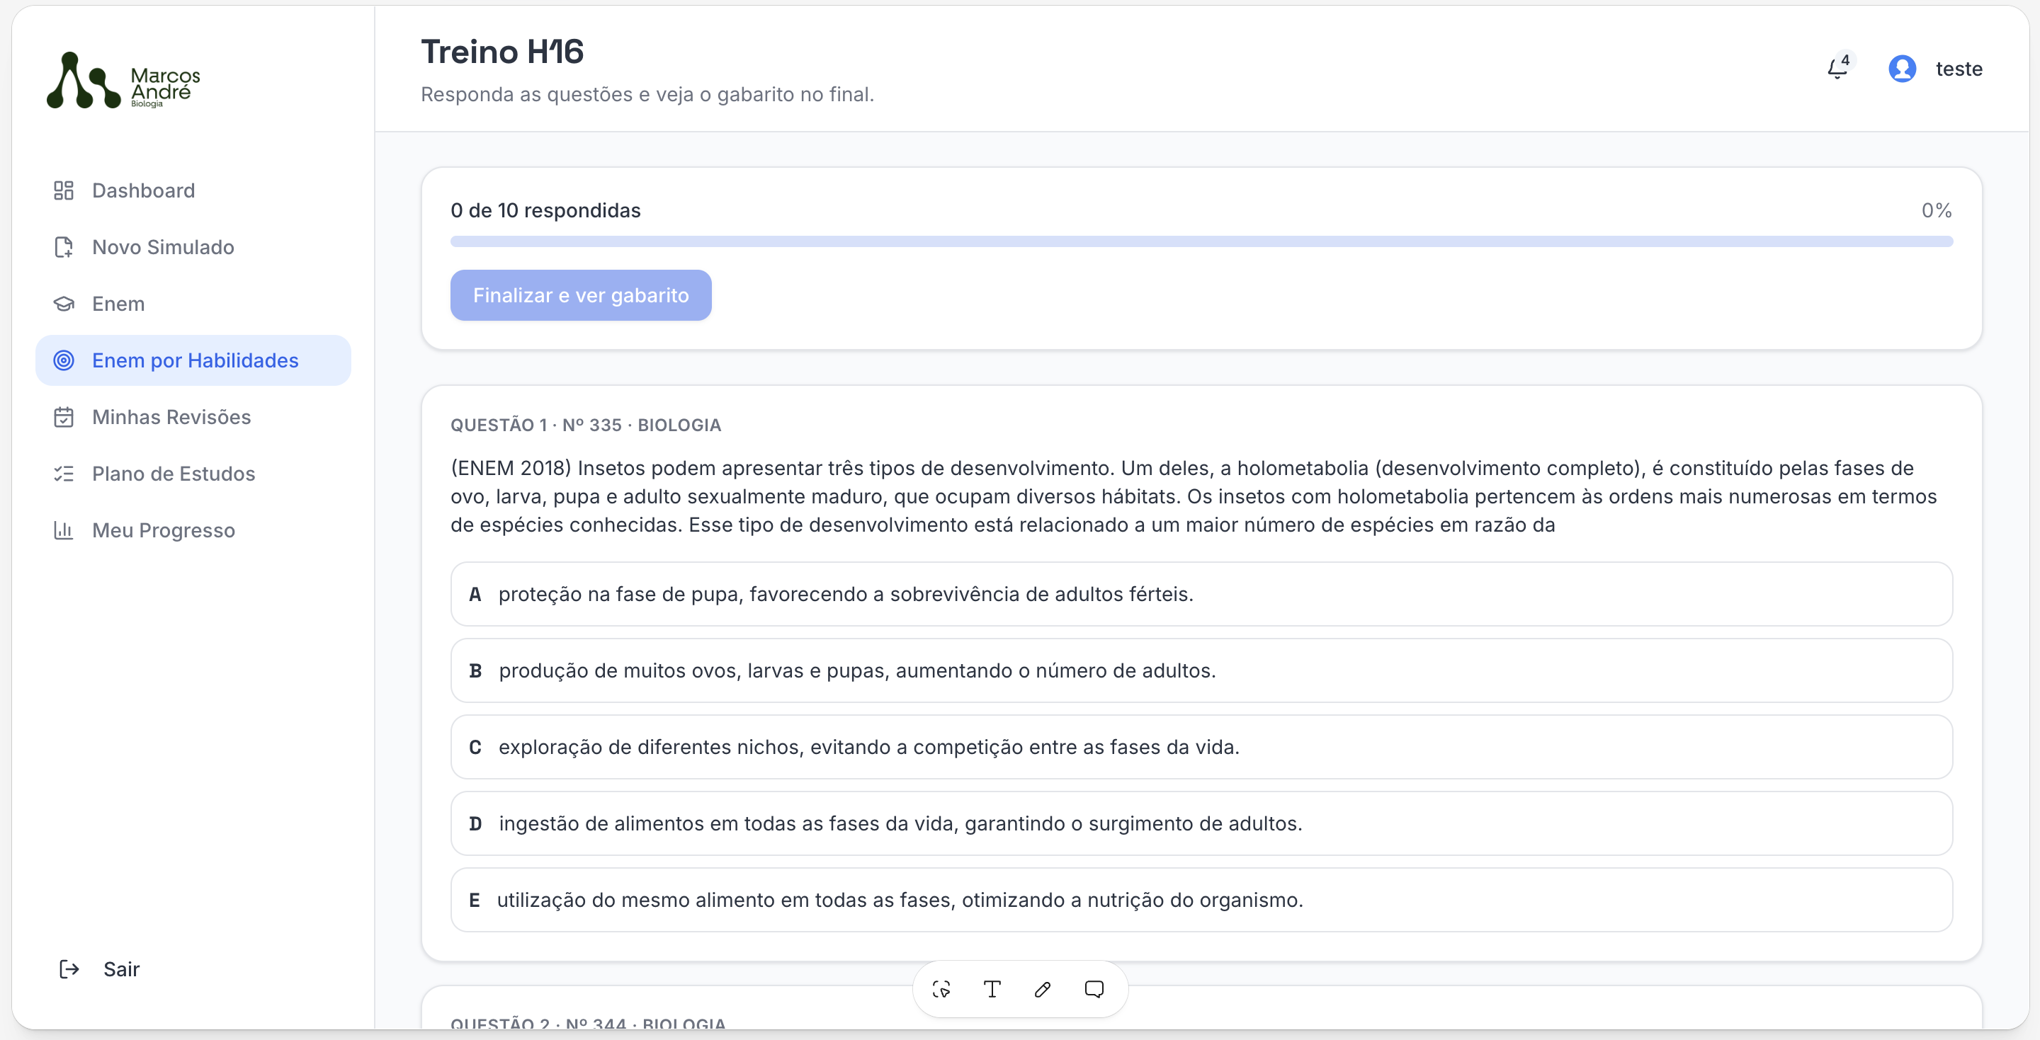Open Plano de Estudos
The height and width of the screenshot is (1040, 2040).
tap(193, 474)
